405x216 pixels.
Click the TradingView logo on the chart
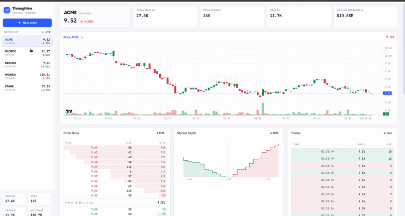pos(69,111)
